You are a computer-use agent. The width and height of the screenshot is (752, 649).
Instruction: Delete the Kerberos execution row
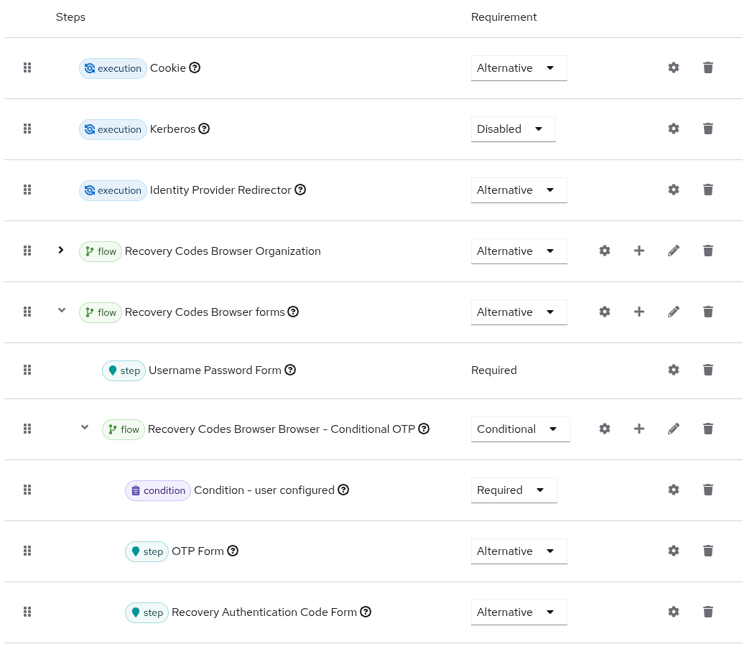[x=707, y=129]
